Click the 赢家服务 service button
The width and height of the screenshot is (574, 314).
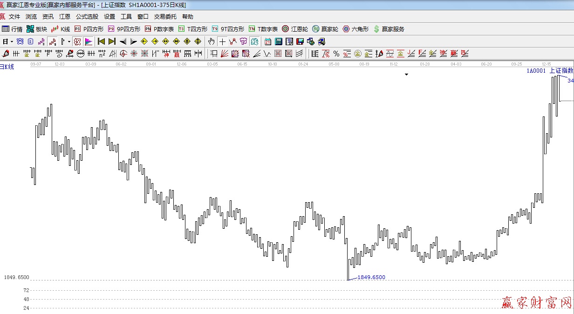pos(389,29)
